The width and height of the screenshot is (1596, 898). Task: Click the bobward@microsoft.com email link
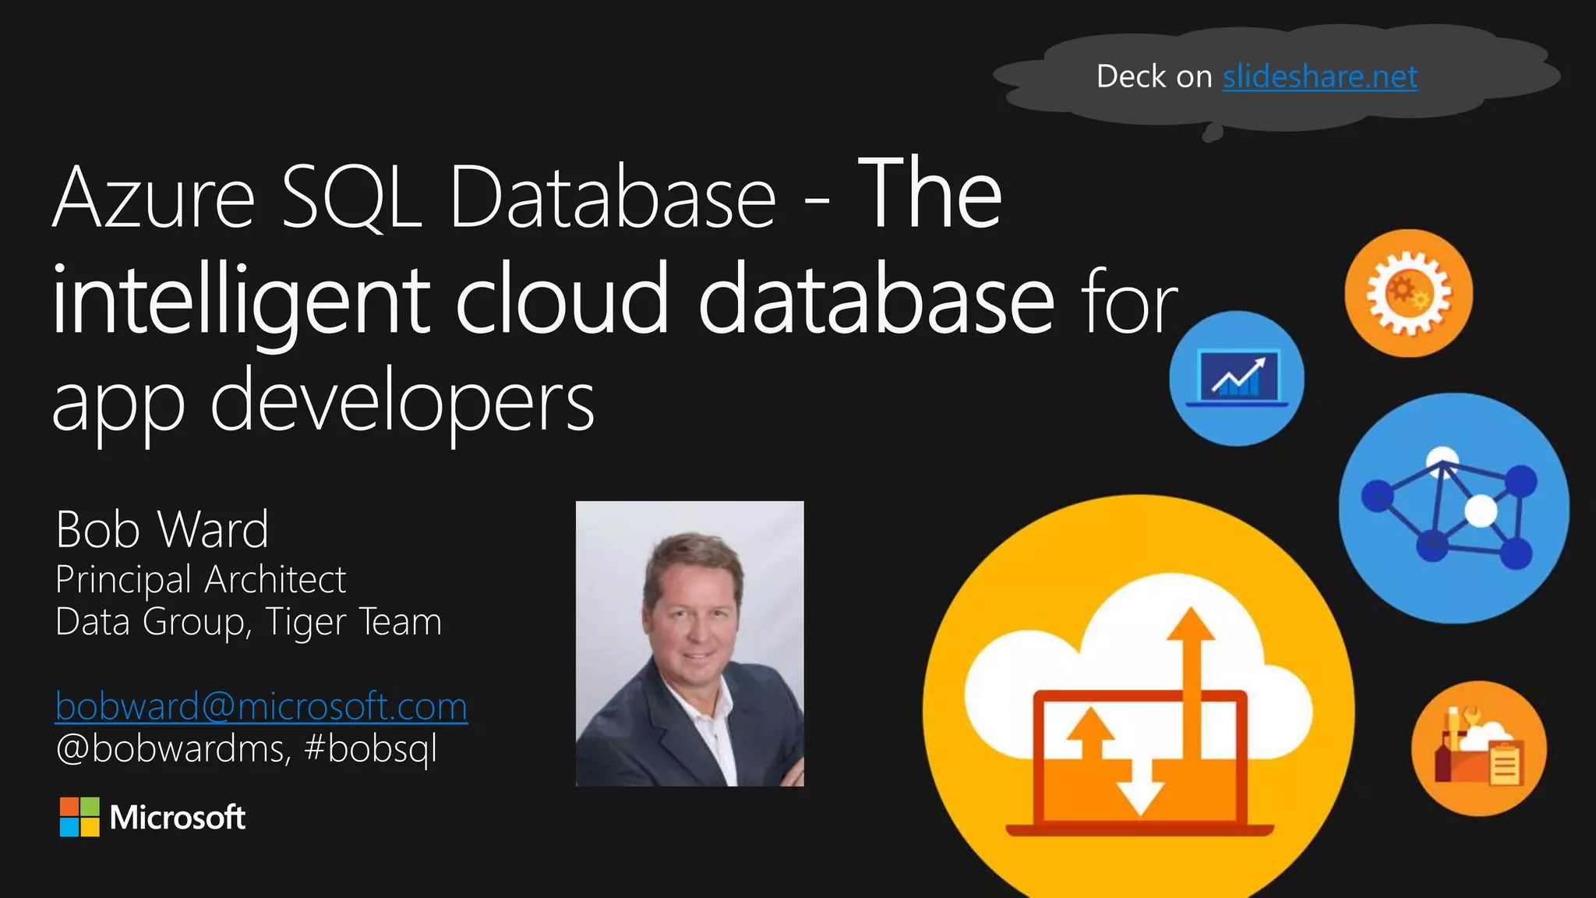(x=261, y=706)
